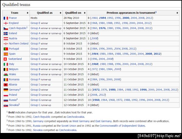Open the France team link
This screenshot has width=182, height=139.
13,18
